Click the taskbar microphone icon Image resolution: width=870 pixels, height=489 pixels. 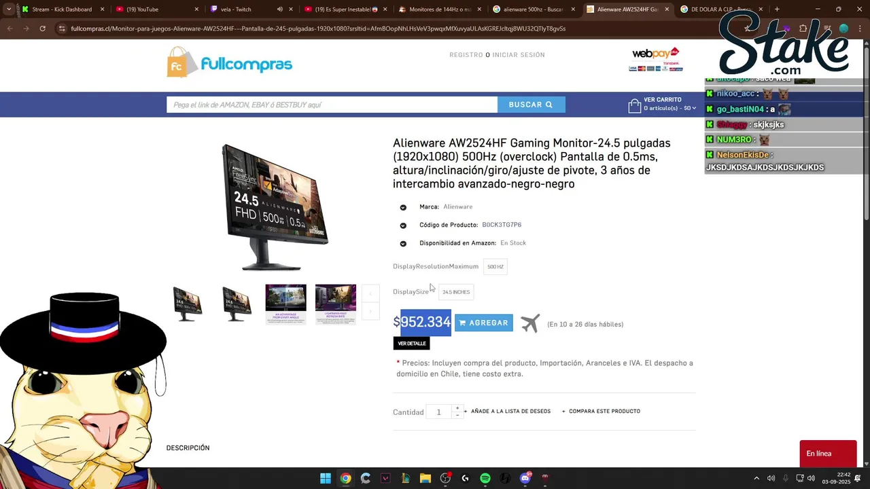pyautogui.click(x=786, y=478)
